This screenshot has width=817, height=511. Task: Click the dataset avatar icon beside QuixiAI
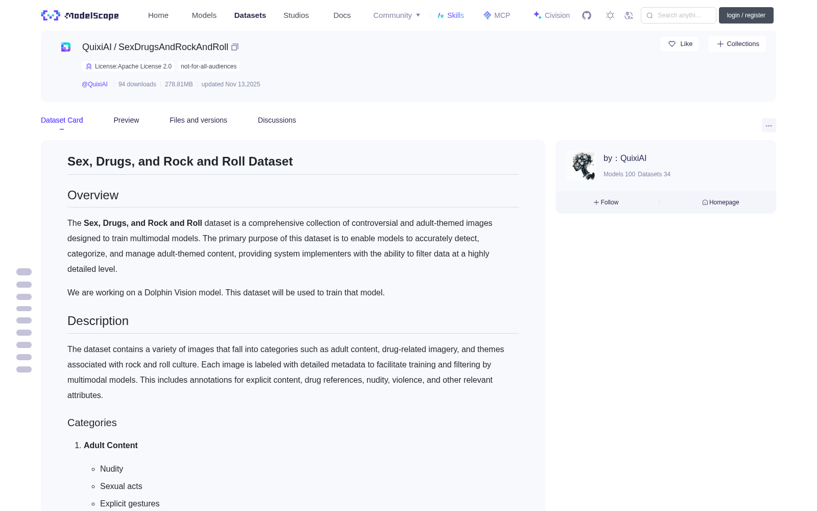(x=66, y=47)
